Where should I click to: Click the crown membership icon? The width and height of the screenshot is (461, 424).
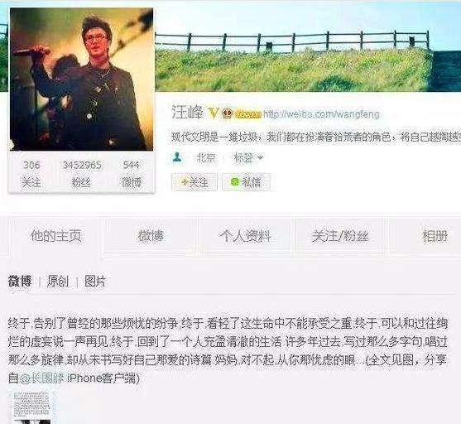click(x=227, y=113)
